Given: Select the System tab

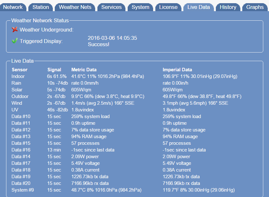Looking at the screenshot, I should 140,7.
